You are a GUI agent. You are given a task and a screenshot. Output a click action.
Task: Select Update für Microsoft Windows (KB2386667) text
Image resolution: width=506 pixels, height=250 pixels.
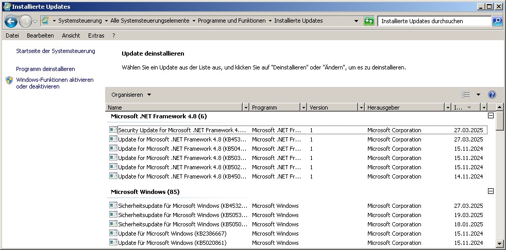click(172, 234)
